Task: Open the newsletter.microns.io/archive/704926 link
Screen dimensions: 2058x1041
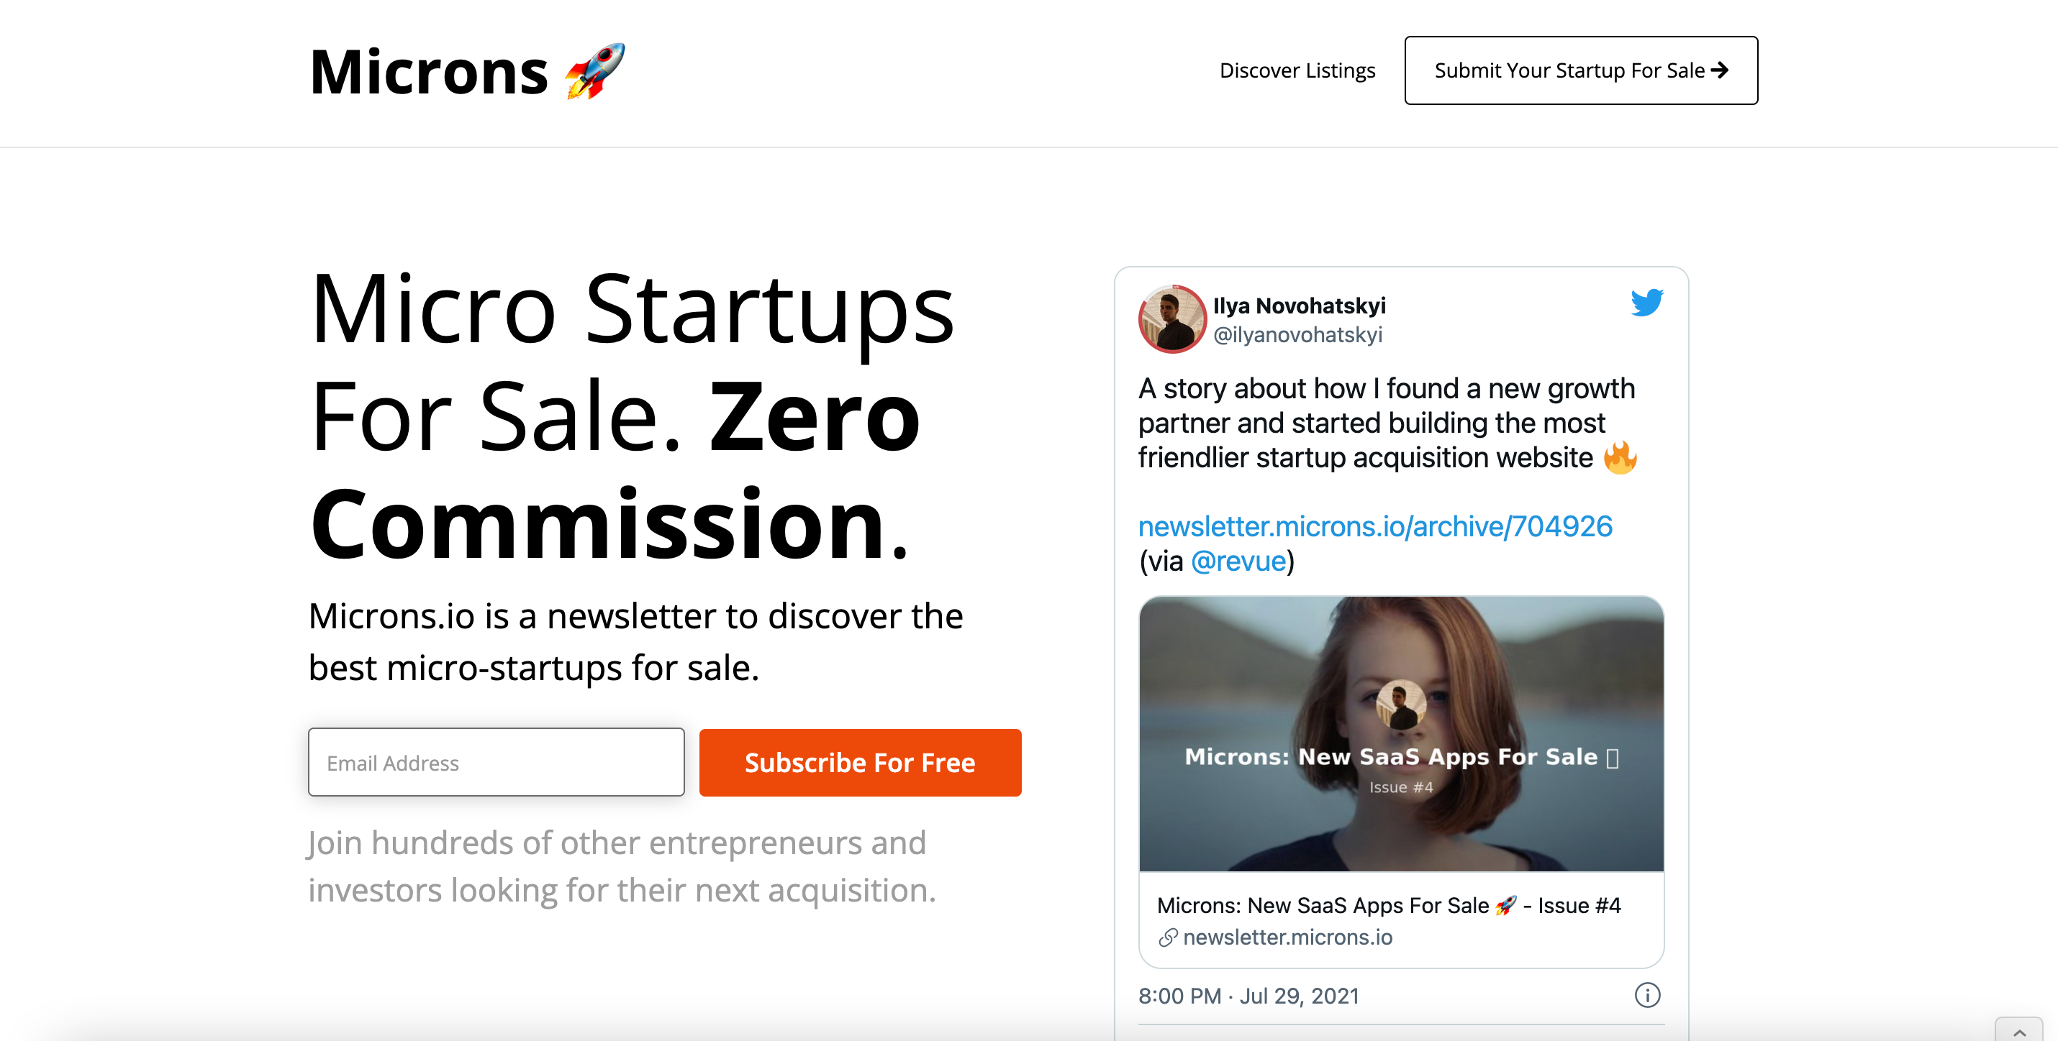Action: (1375, 526)
